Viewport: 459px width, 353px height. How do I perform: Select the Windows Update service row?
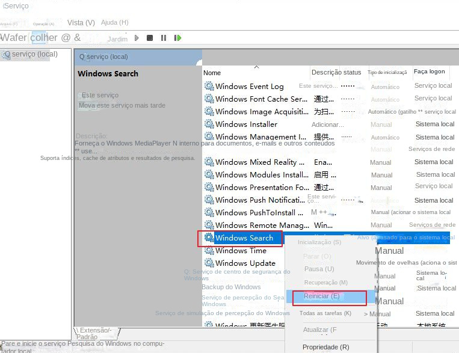click(x=245, y=263)
